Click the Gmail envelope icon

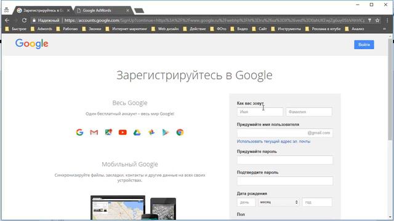[94, 133]
